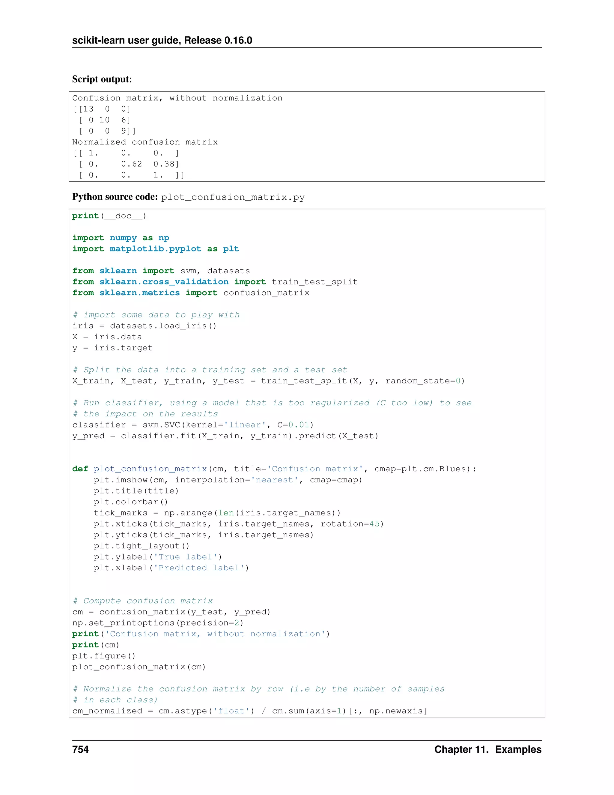Click the sklearn.metrics import line
This screenshot has width=614, height=795.
pyautogui.click(x=191, y=293)
